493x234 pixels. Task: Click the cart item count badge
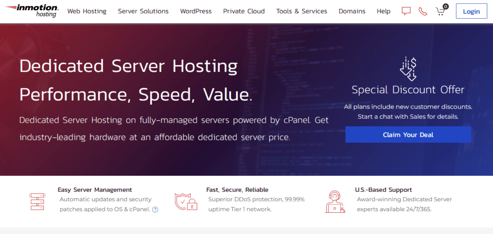pos(445,6)
